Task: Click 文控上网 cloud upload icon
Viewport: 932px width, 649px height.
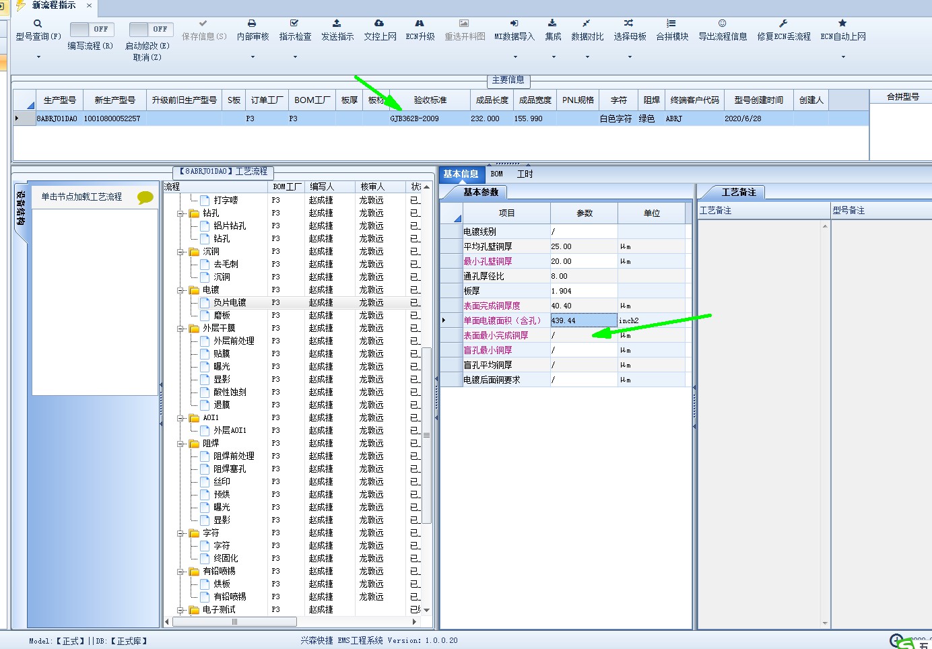Action: (x=379, y=24)
